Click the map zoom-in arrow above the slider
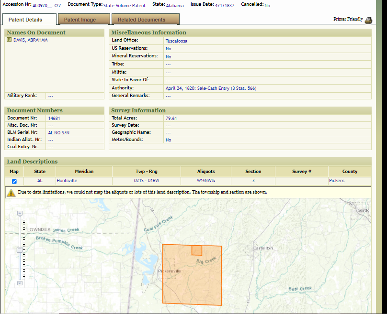Viewport: 387px width, 314px height. pyautogui.click(x=20, y=213)
